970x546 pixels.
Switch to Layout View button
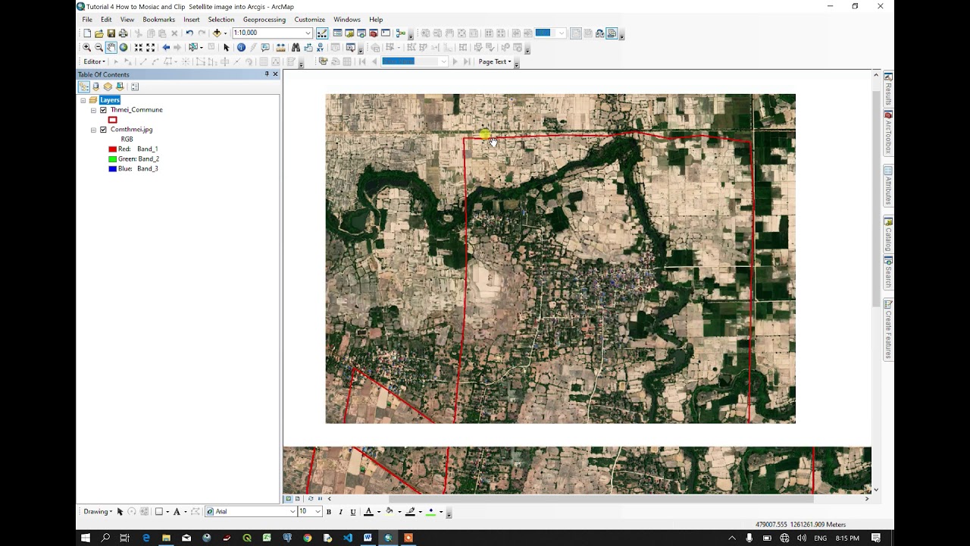pyautogui.click(x=297, y=498)
